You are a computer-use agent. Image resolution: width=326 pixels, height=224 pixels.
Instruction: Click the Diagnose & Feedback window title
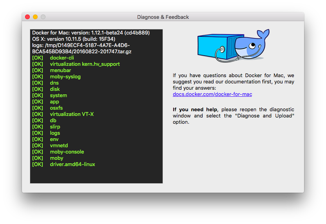coord(163,17)
